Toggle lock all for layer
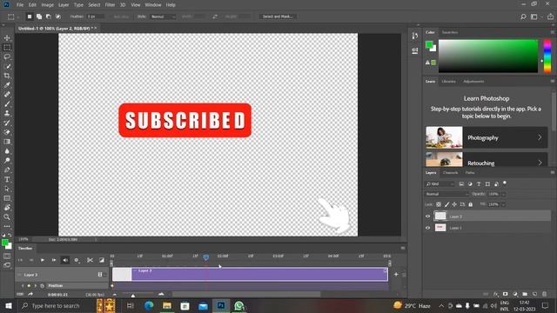 tap(470, 204)
